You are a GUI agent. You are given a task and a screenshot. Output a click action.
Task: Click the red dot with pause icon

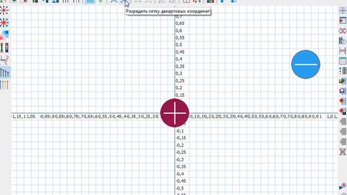[343, 111]
